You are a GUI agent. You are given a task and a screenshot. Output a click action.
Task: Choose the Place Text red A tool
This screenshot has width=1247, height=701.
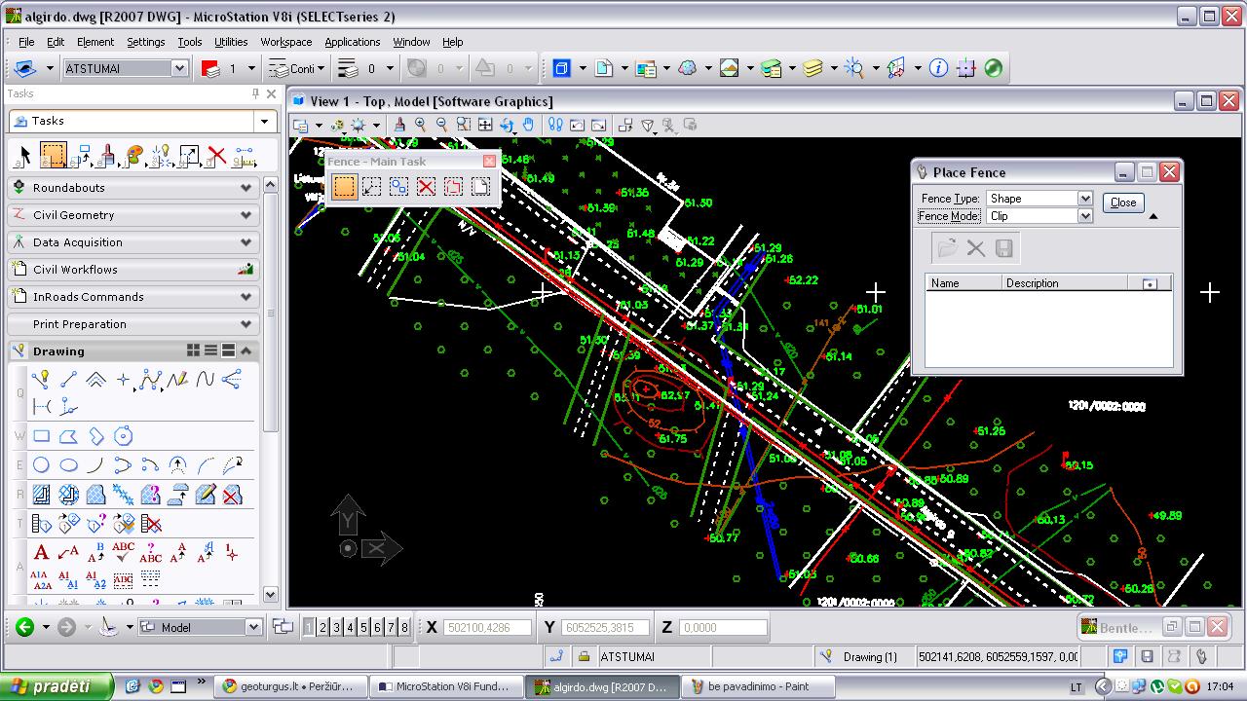tap(41, 553)
